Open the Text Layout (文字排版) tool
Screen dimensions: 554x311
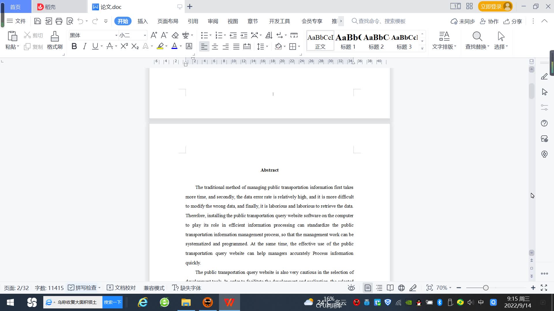coord(444,40)
